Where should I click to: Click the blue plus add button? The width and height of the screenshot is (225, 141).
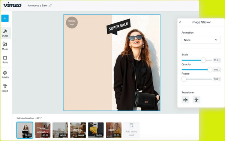pyautogui.click(x=5, y=18)
